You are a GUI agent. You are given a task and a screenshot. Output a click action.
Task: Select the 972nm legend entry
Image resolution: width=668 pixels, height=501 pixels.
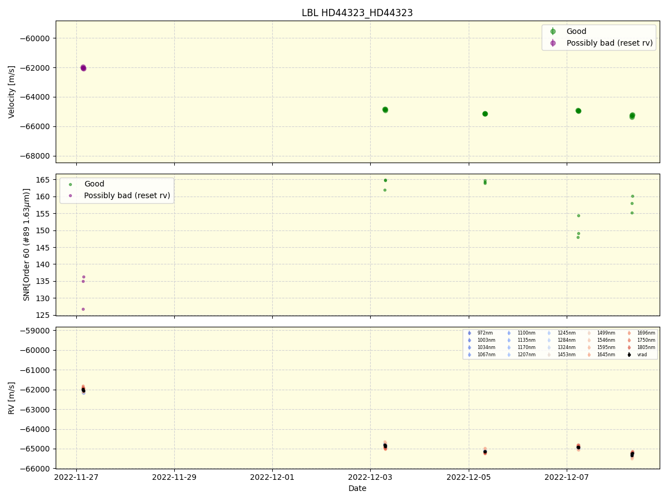(x=480, y=333)
